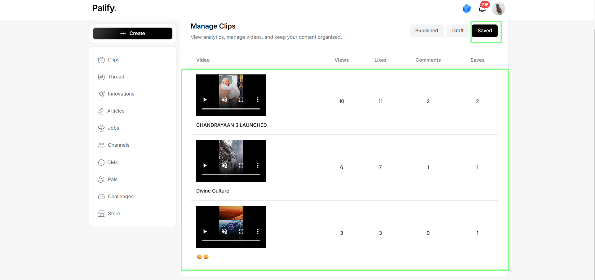Fullscreen the Divine Culture video
The image size is (595, 280).
click(241, 165)
